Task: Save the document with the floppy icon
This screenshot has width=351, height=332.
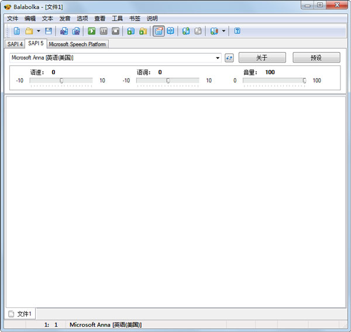Action: [49, 31]
